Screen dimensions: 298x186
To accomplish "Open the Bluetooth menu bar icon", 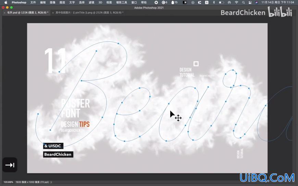I will point(214,2).
